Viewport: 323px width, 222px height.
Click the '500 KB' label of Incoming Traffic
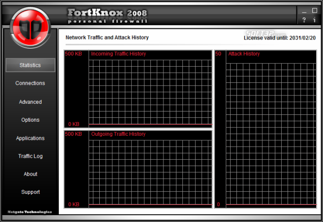[x=73, y=54]
